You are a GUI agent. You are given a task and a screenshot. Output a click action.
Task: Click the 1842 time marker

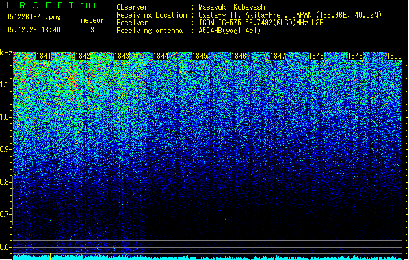83,56
